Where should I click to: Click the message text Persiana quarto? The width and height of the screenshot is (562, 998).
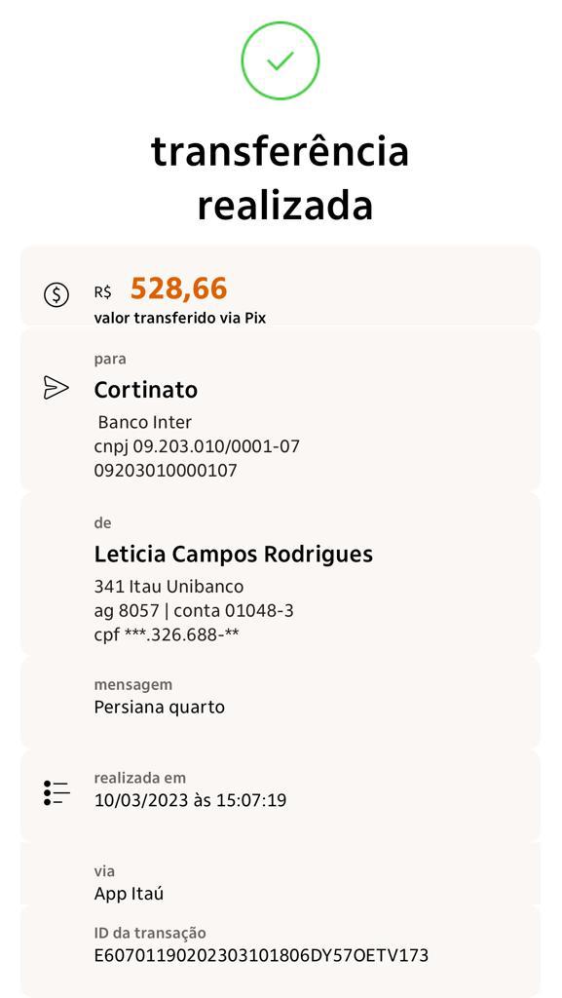tap(159, 708)
